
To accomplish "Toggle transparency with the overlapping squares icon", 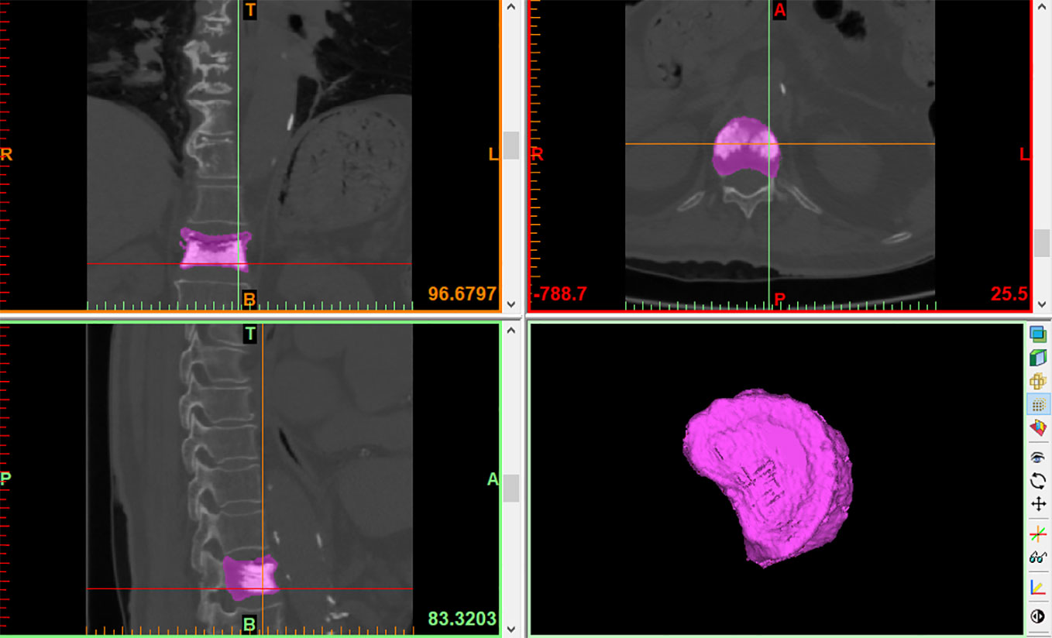I will [1038, 334].
